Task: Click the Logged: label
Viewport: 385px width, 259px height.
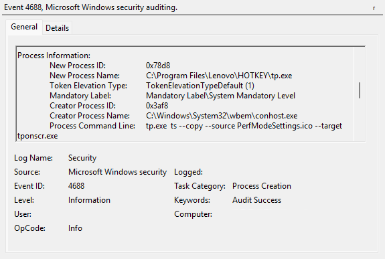Action: pyautogui.click(x=189, y=172)
